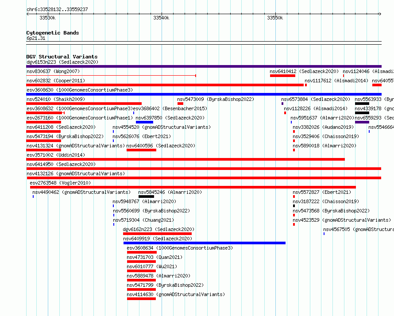This screenshot has width=394, height=316.
Task: Select the blue nsv6409919 variant bar
Action: click(205, 243)
